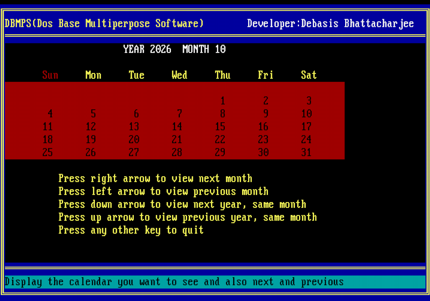430x301 pixels.
Task: Click date 24 in the calendar
Action: [x=306, y=140]
